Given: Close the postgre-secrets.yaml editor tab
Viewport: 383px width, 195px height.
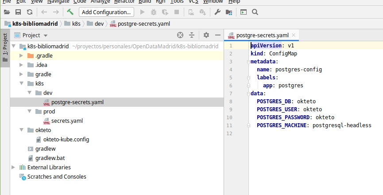Looking at the screenshot, I should 294,35.
